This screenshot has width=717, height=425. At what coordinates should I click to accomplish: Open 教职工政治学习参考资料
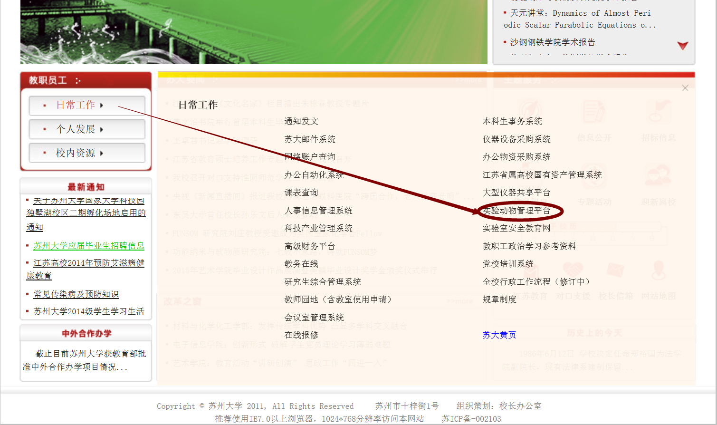529,246
